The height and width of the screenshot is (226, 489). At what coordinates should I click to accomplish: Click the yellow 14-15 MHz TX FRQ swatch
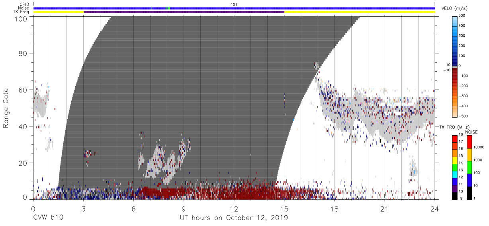tap(455, 160)
